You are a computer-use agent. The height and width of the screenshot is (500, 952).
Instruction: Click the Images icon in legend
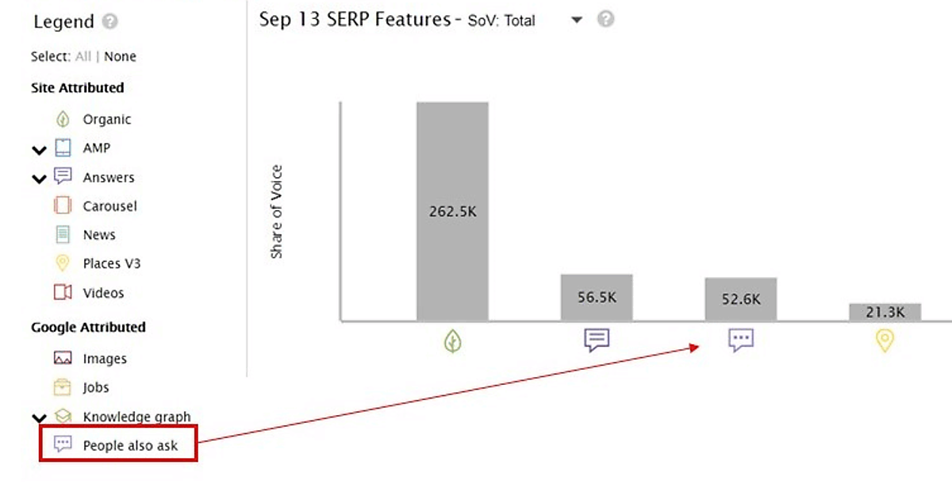click(x=63, y=358)
